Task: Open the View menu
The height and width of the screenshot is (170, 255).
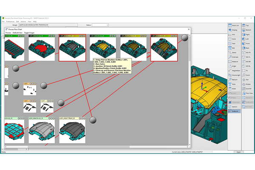Action: click(29, 22)
